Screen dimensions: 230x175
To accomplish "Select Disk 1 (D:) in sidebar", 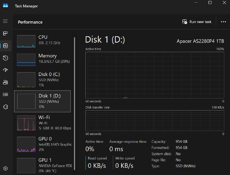I will pyautogui.click(x=43, y=101).
